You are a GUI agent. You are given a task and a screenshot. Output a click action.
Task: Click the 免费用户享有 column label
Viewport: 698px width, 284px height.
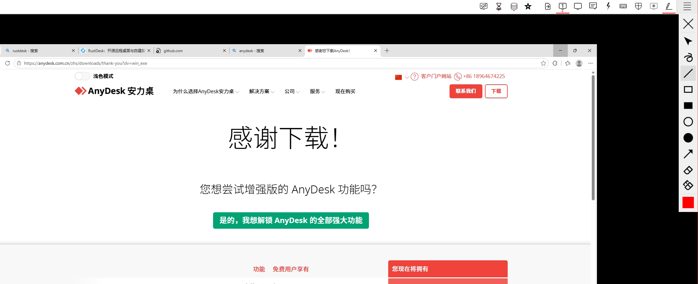(x=291, y=269)
